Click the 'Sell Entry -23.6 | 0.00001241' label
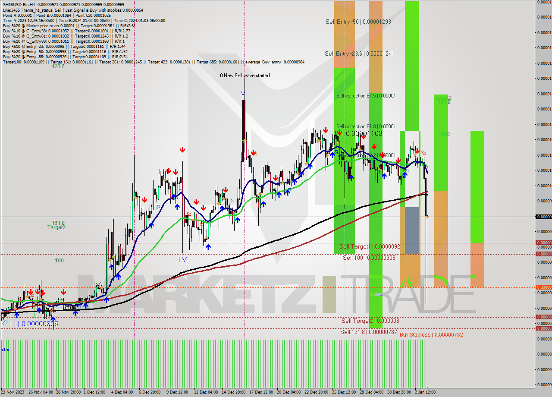552x397 pixels. tap(359, 54)
